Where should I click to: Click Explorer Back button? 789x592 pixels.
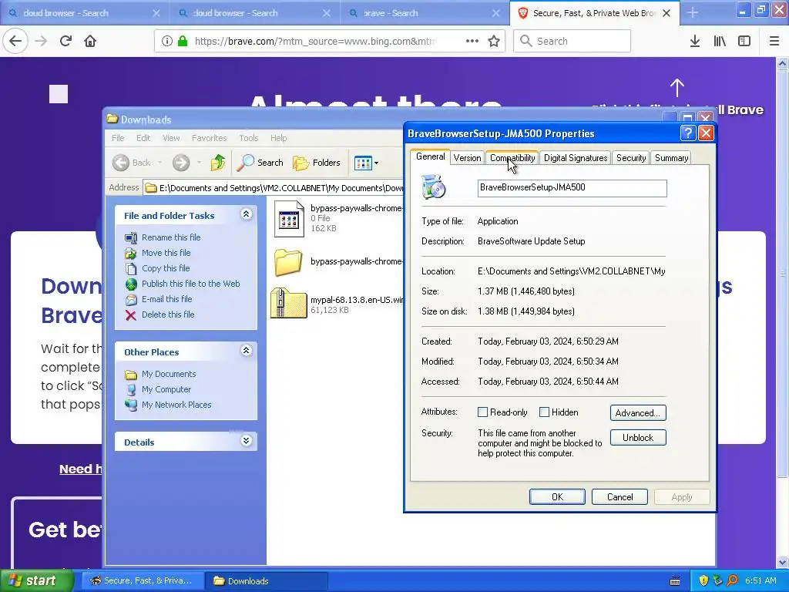[x=132, y=162]
